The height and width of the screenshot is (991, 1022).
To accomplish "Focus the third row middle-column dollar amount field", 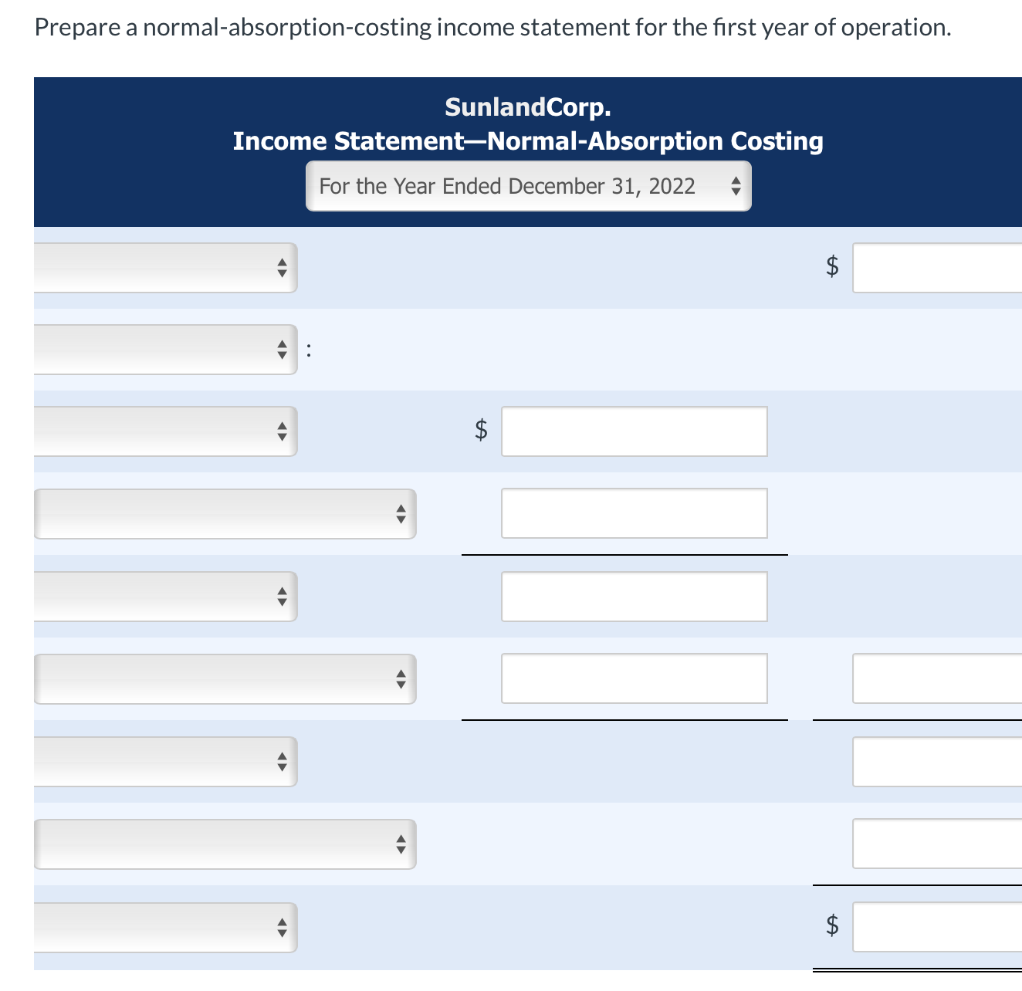I will click(x=634, y=431).
